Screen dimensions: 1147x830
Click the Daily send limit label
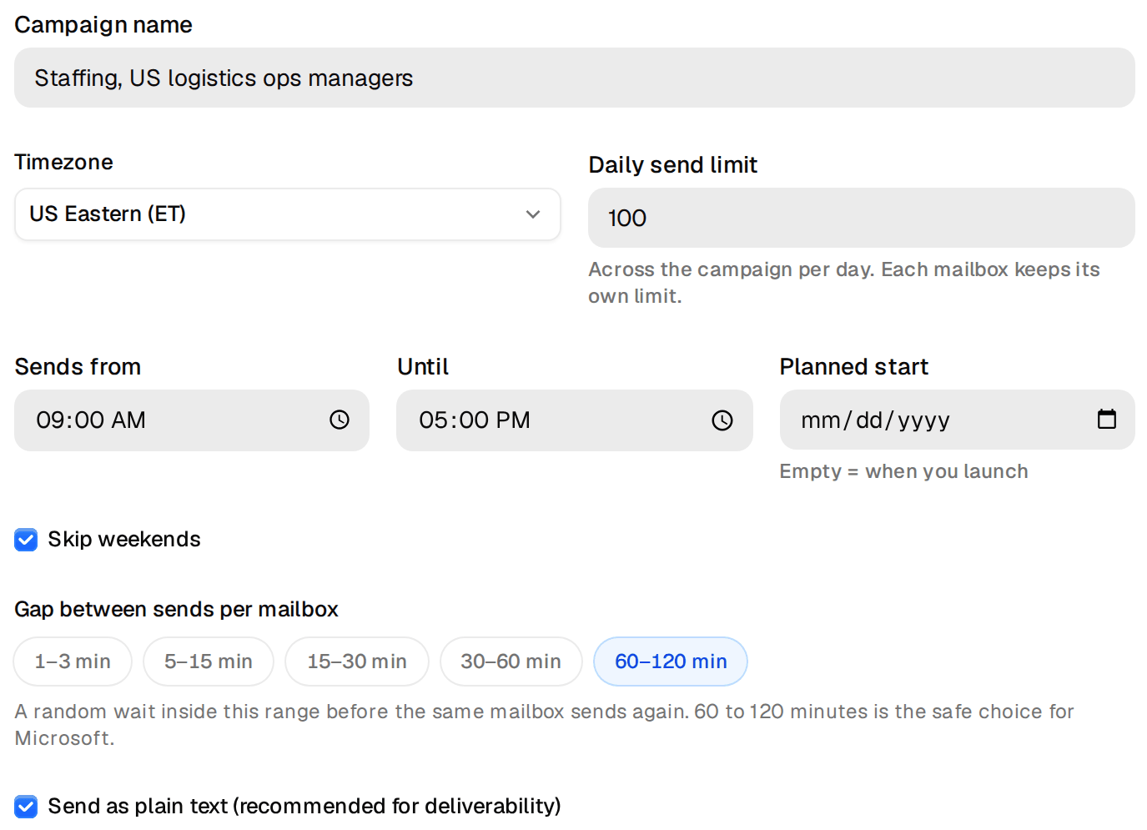[673, 165]
